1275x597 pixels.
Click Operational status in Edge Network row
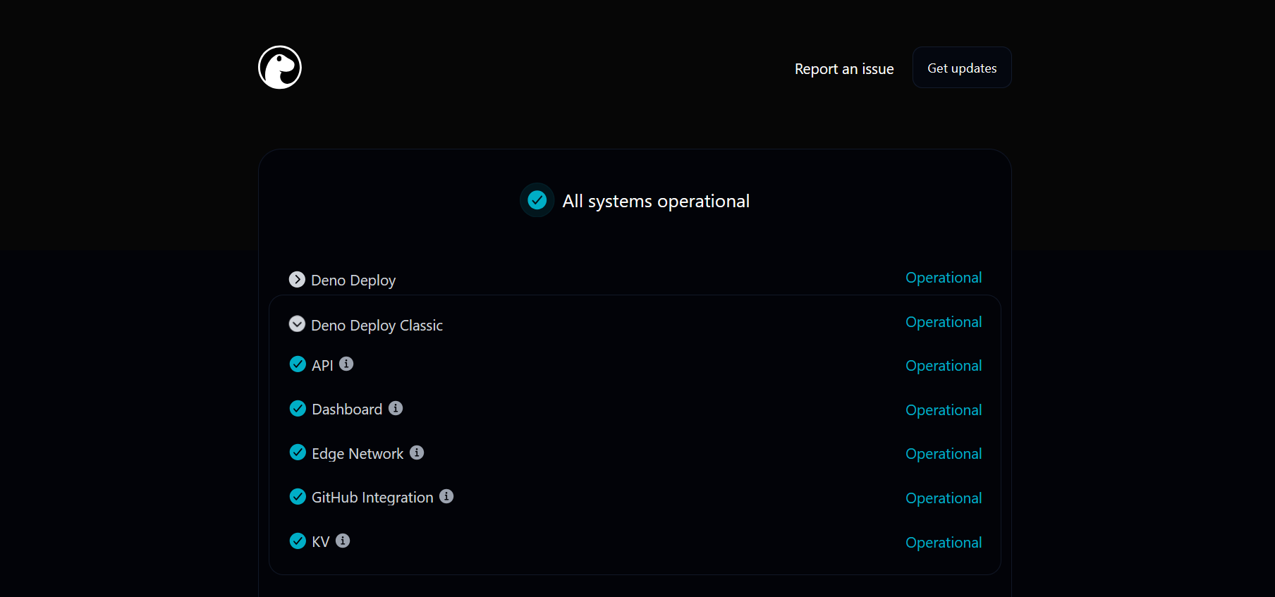(944, 454)
